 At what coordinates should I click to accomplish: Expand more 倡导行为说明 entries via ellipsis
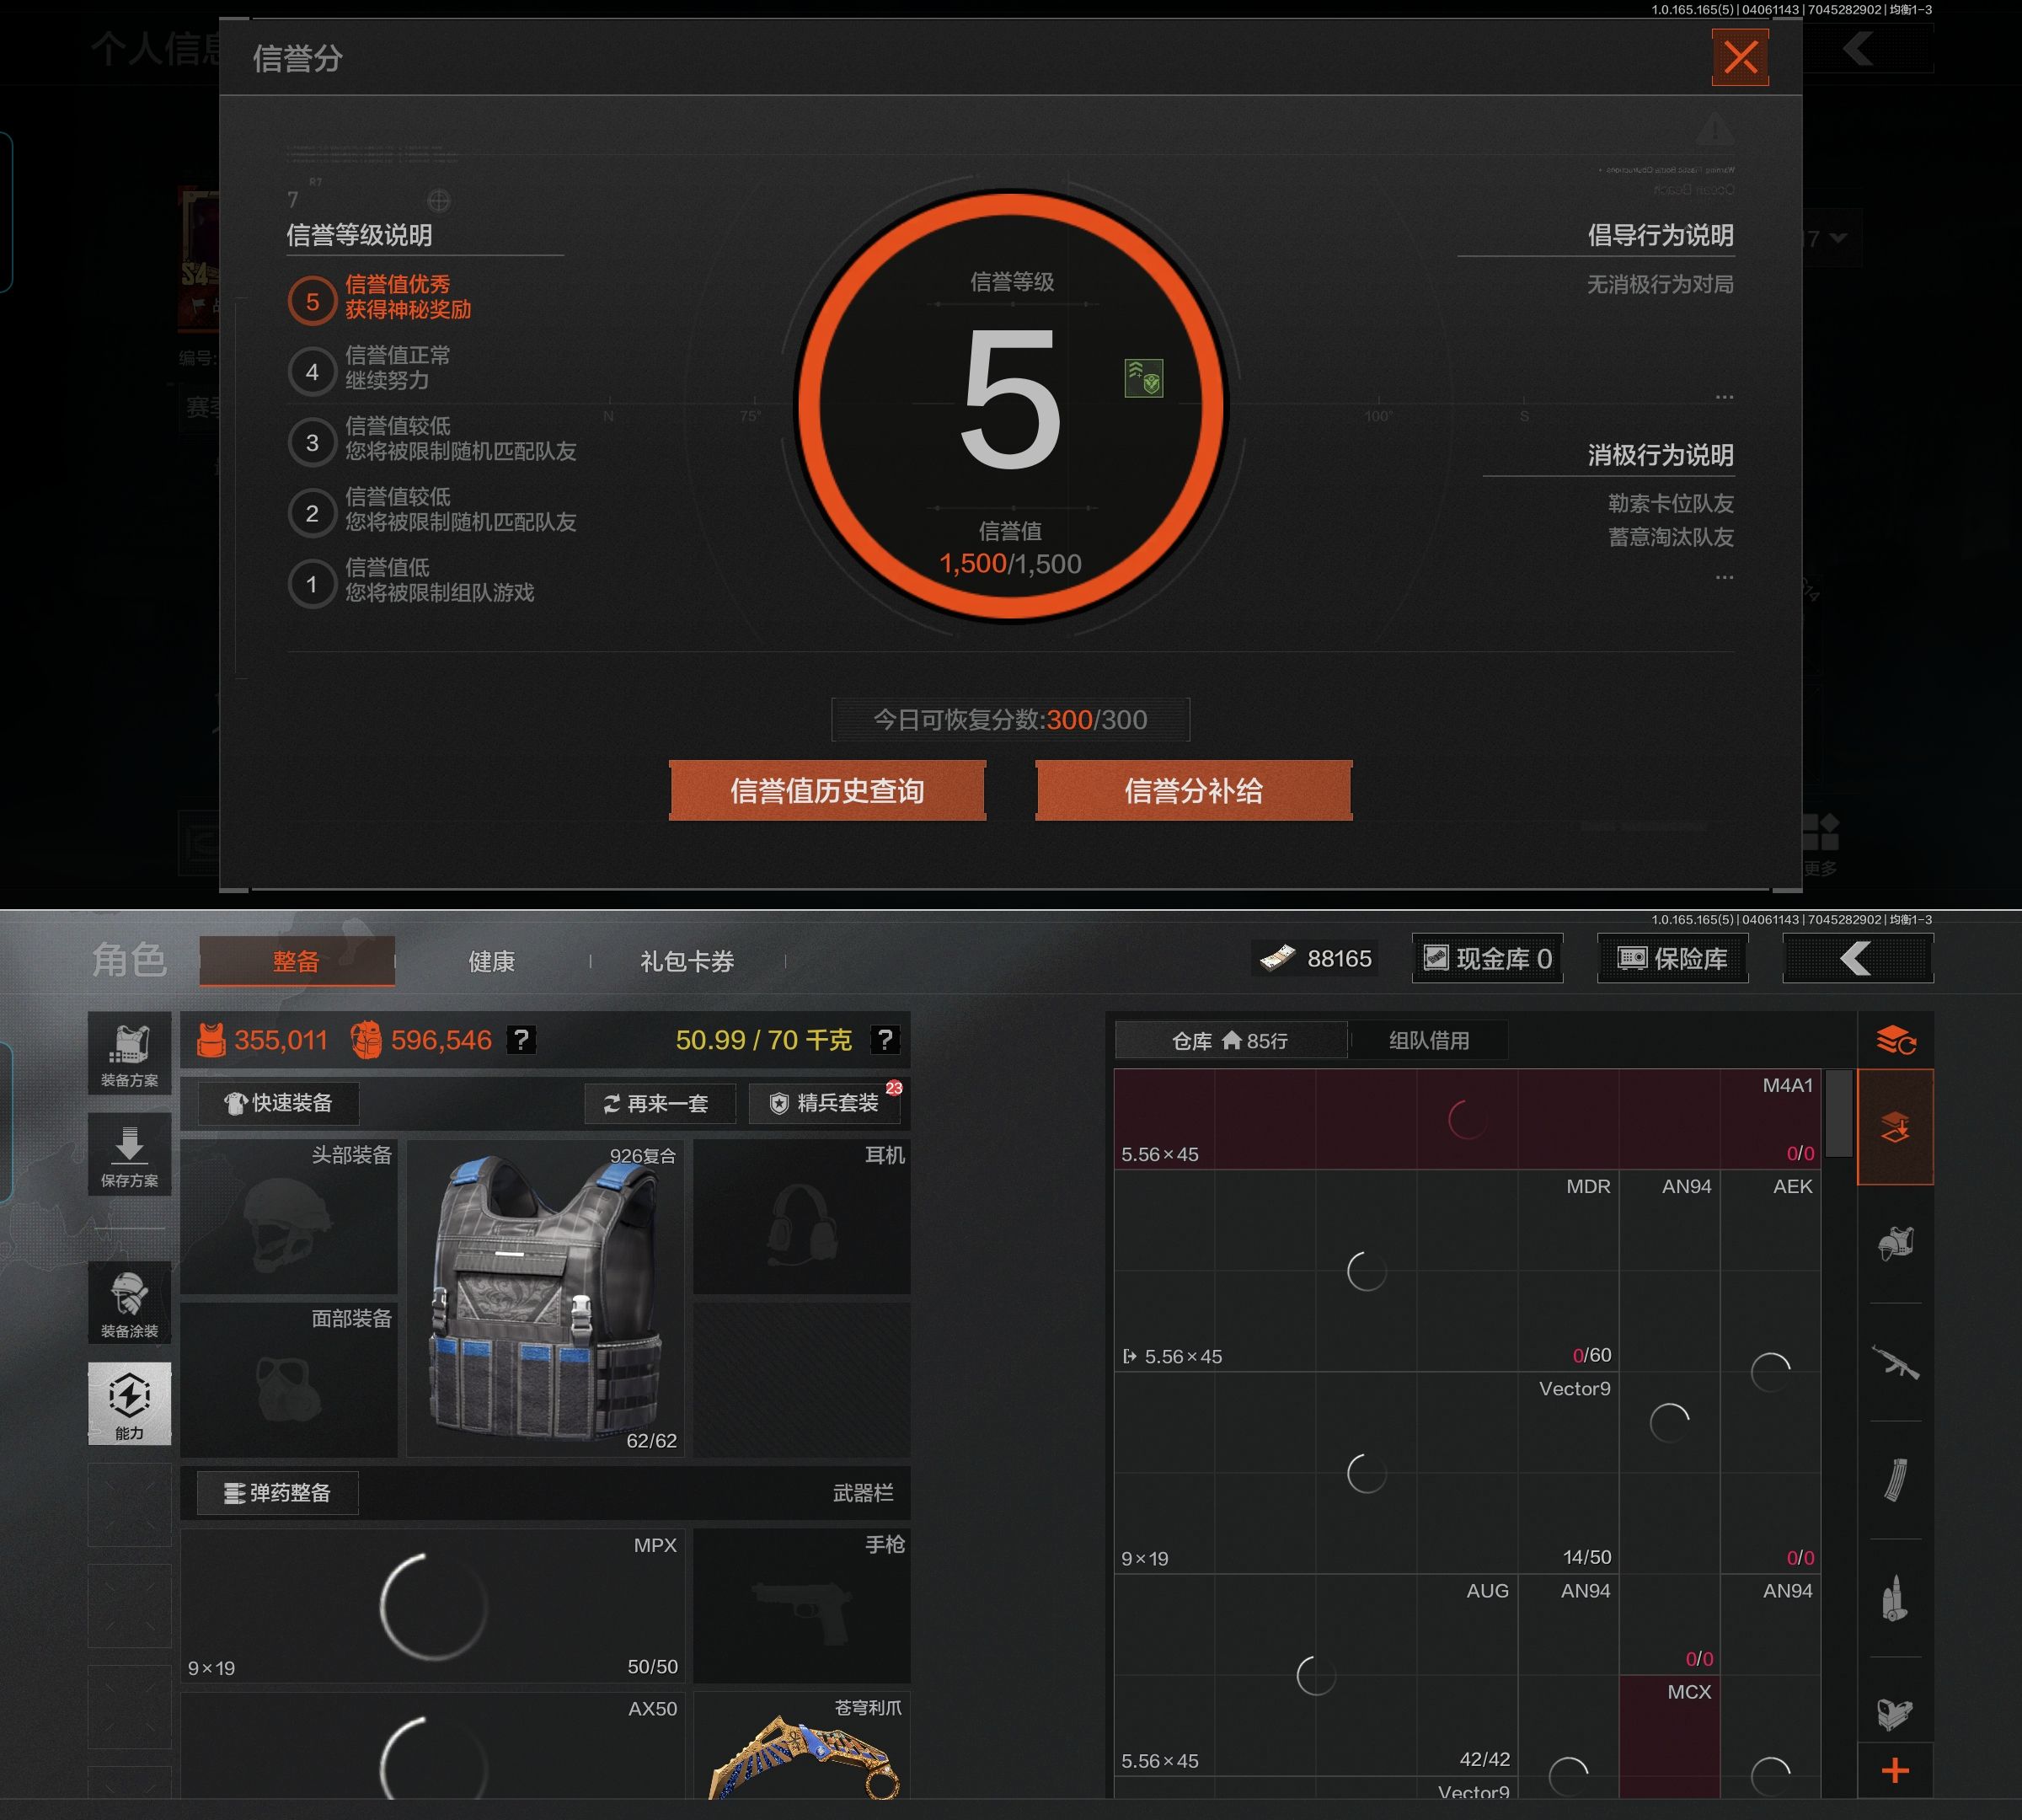pos(1724,397)
